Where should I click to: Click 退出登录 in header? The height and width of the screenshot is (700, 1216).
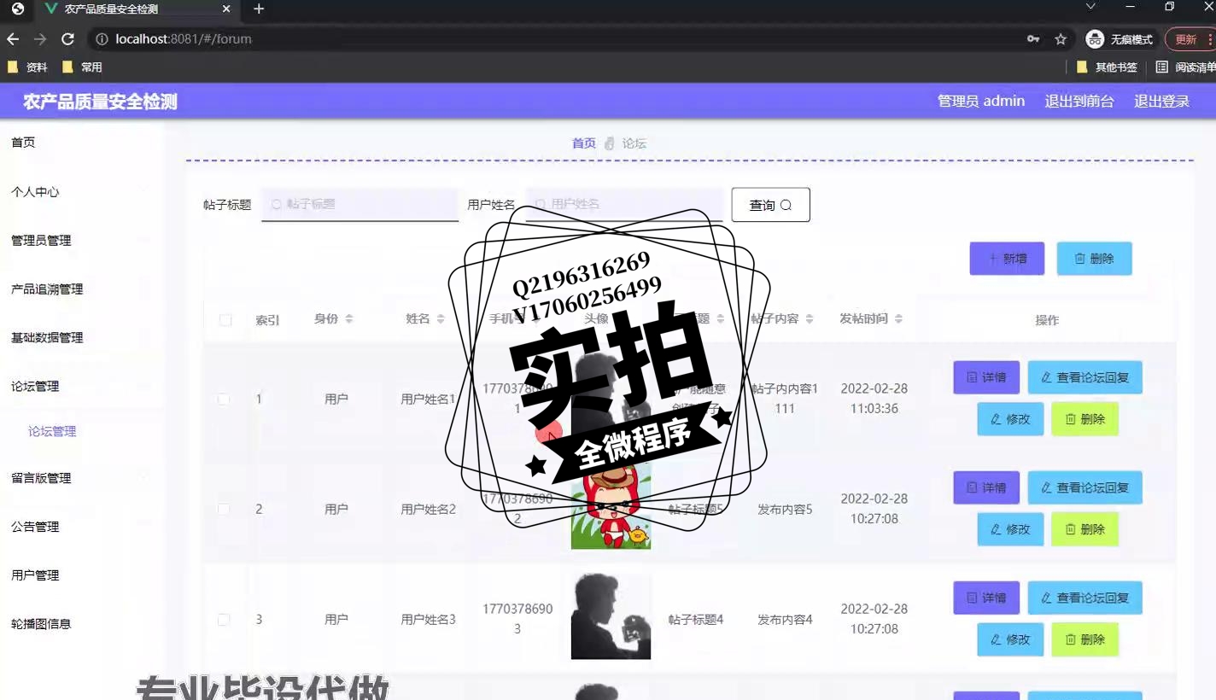point(1161,102)
